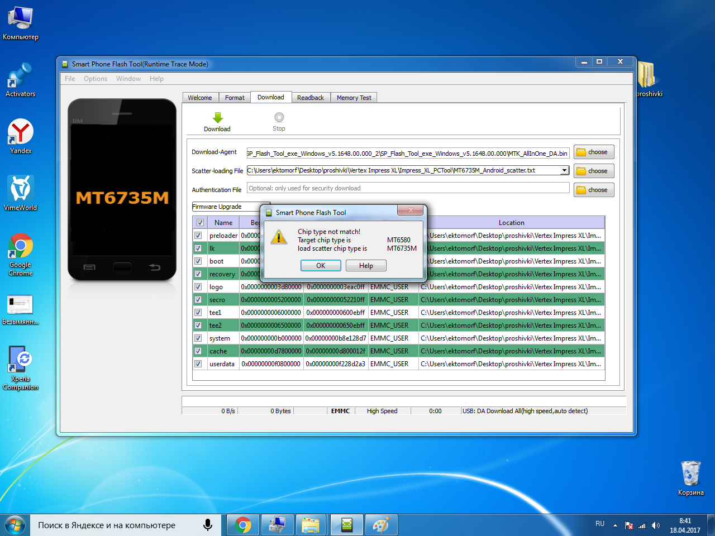Switch to the Readback tab

[x=311, y=98]
